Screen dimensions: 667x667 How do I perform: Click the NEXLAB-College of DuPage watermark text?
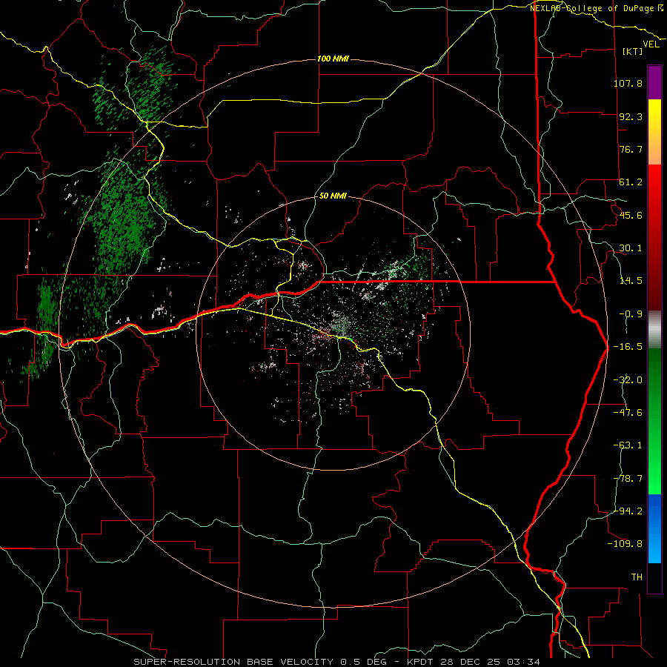coord(596,8)
